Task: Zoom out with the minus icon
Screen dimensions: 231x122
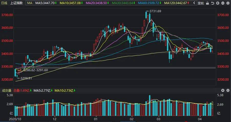Action: 223,3
